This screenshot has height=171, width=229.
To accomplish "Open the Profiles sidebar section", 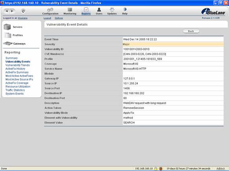I will coord(18,35).
